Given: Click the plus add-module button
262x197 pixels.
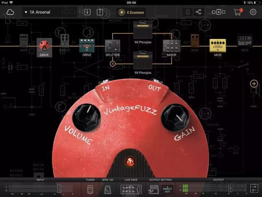Looking at the screenshot, I should [x=254, y=83].
